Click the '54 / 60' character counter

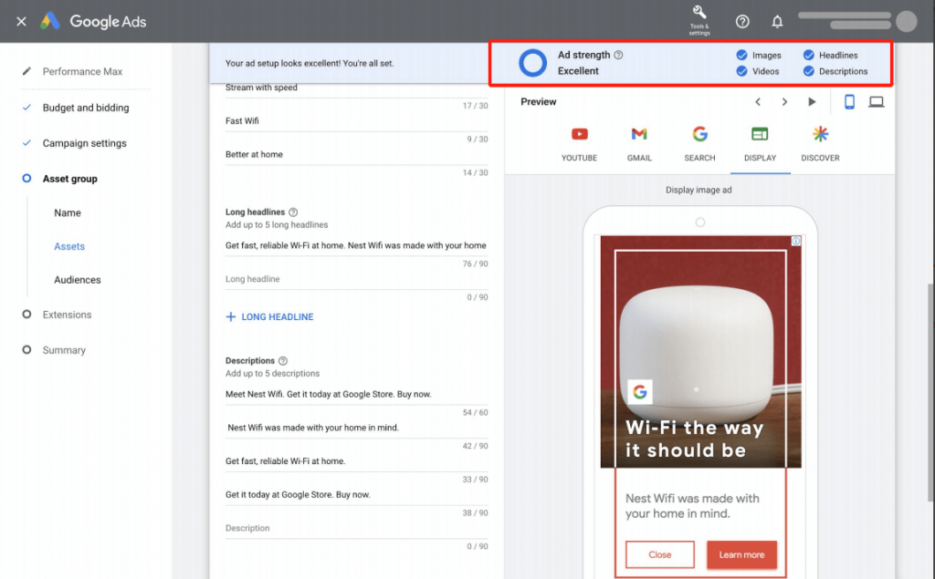[x=475, y=413]
